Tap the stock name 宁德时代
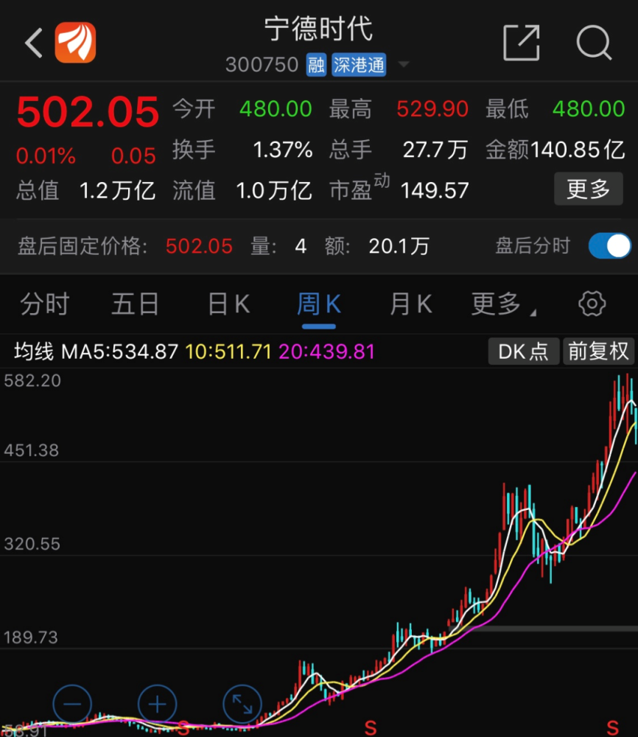Viewport: 638px width, 737px height. (318, 29)
